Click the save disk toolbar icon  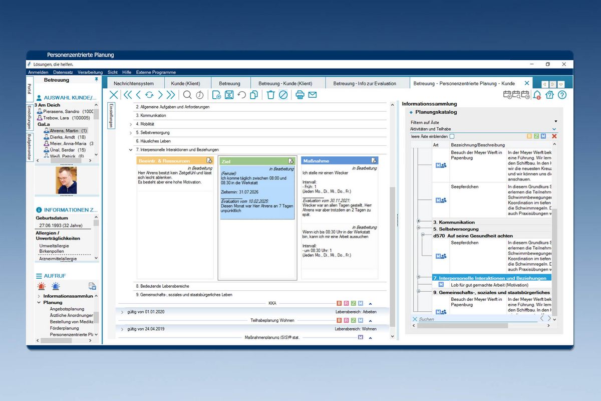[x=229, y=95]
